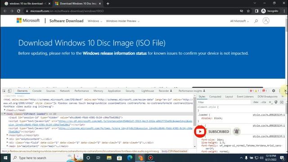The height and width of the screenshot is (162, 288).
Task: Show more Styles pane tabs chevron
Action: (283, 96)
